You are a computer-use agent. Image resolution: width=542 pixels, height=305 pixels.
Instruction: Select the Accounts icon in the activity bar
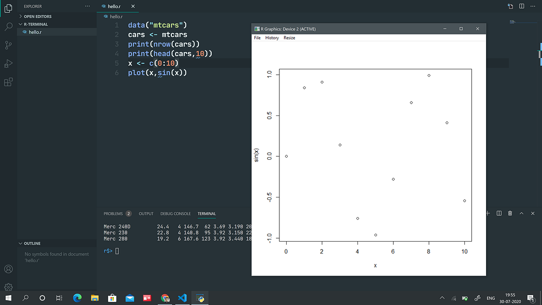(x=8, y=269)
